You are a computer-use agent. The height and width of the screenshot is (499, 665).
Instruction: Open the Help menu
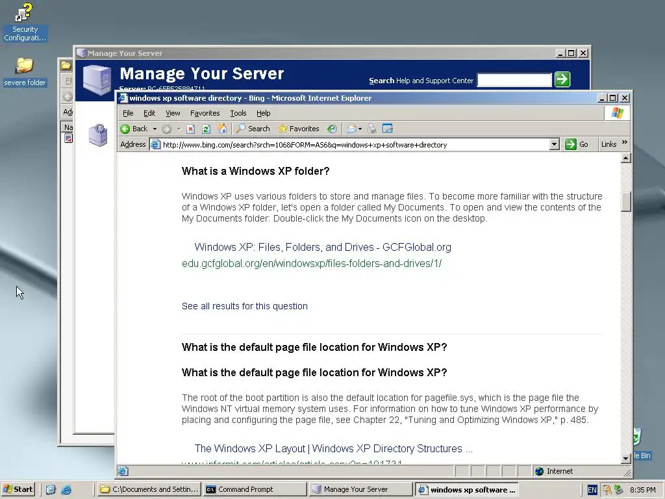[264, 113]
